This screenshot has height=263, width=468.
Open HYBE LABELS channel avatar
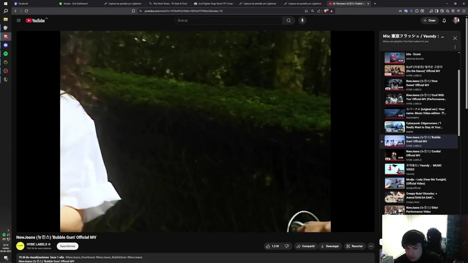click(x=20, y=246)
